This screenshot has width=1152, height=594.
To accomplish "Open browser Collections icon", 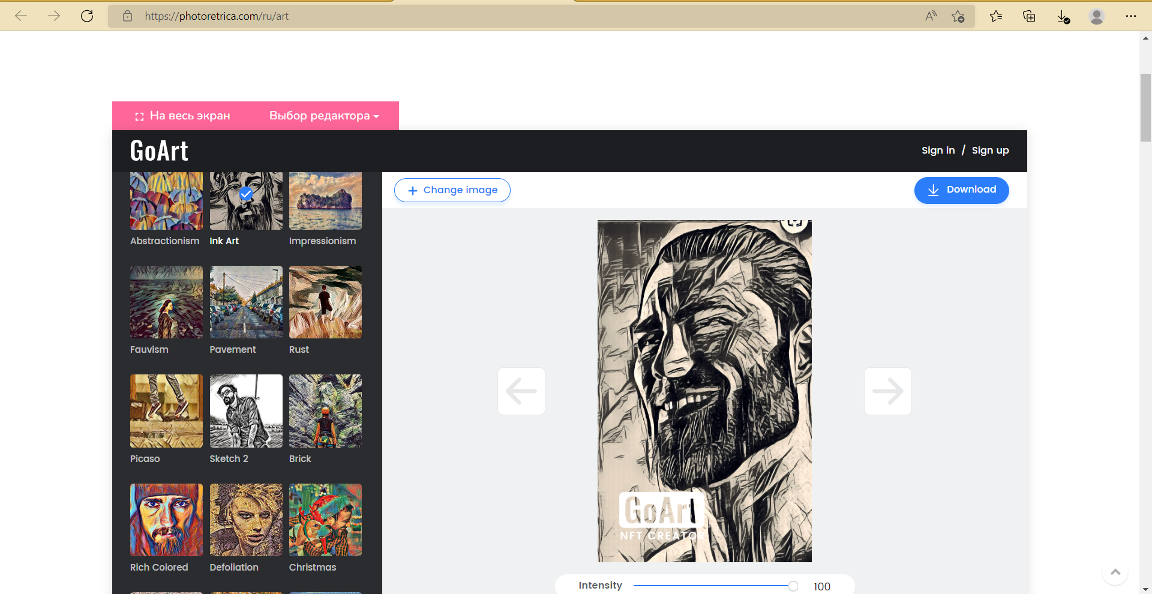I will pos(1029,16).
